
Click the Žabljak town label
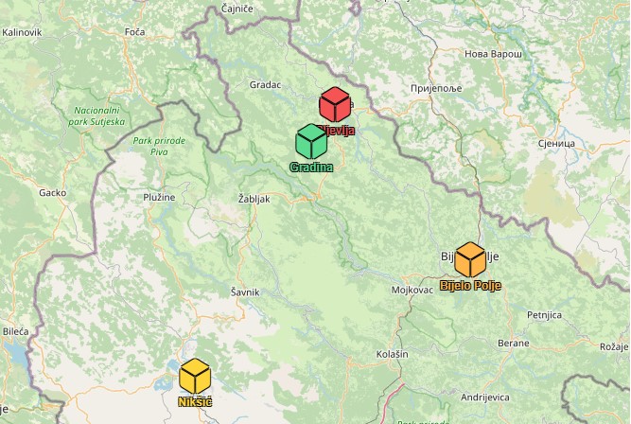[x=254, y=199]
